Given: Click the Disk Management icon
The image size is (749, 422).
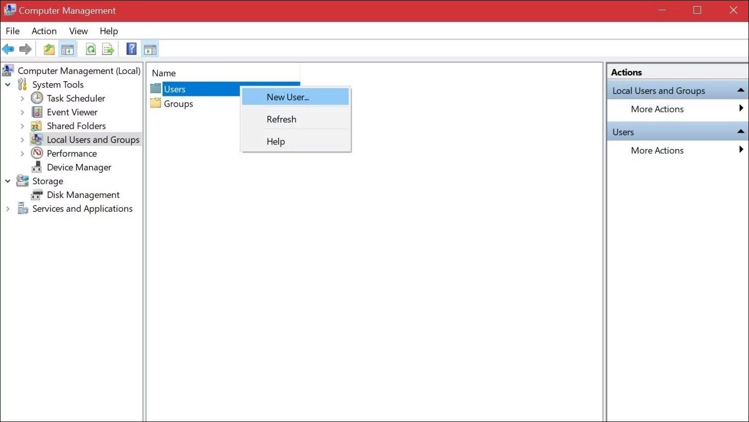Looking at the screenshot, I should 37,194.
